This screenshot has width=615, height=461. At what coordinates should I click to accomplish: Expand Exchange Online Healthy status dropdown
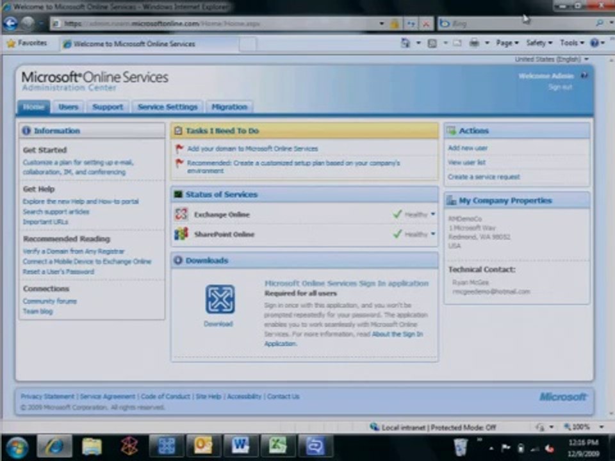(433, 214)
